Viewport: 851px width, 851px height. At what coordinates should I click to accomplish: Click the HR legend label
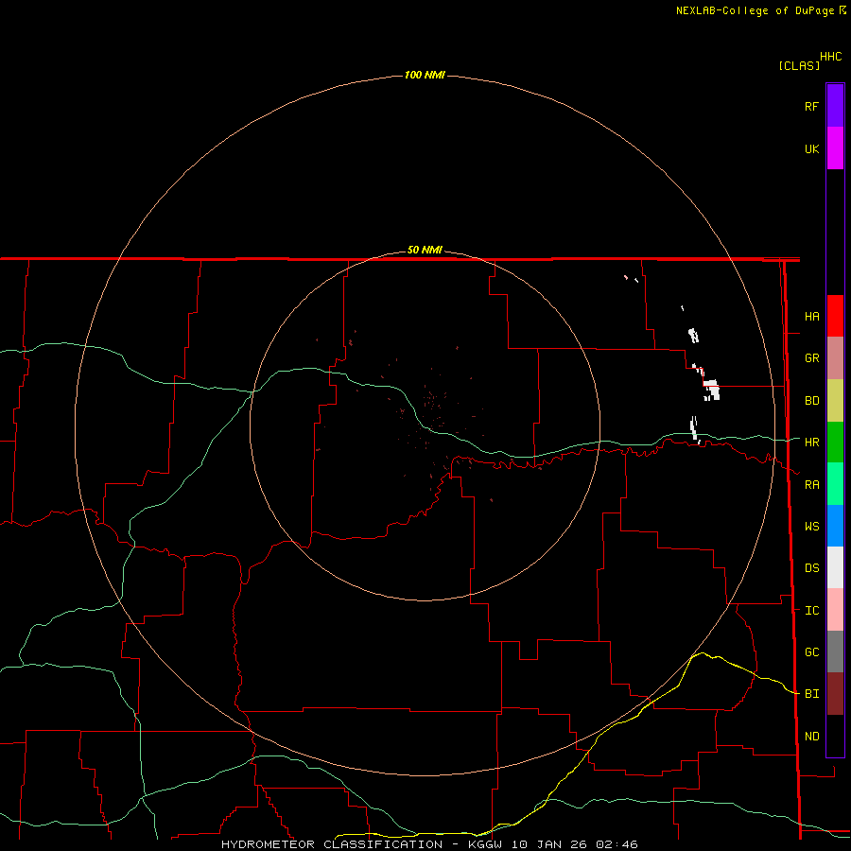click(x=811, y=443)
